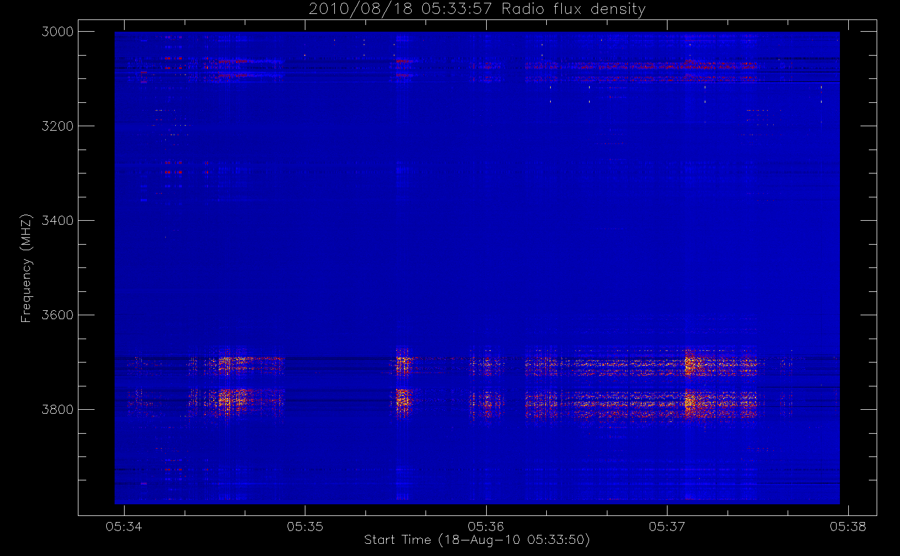Click the 3600 frequency tick label
The width and height of the screenshot is (900, 556).
pyautogui.click(x=58, y=315)
